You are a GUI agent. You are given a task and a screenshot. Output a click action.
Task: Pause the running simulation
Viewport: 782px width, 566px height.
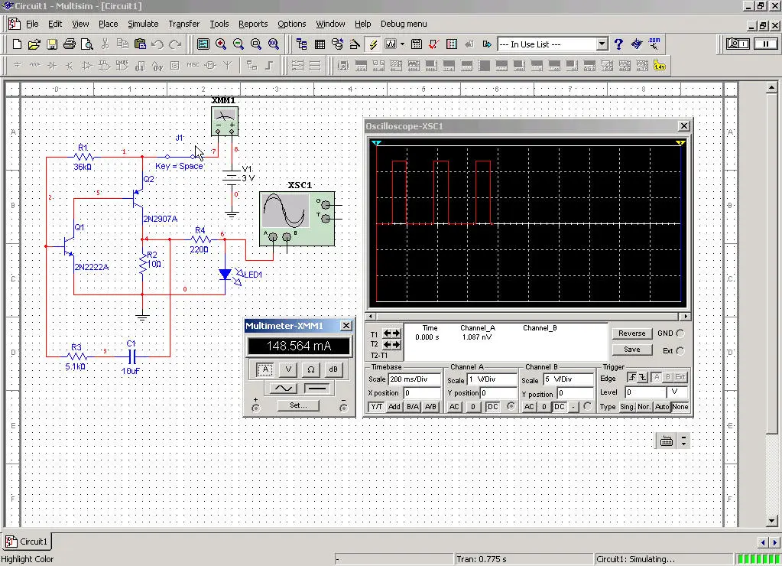click(x=765, y=44)
